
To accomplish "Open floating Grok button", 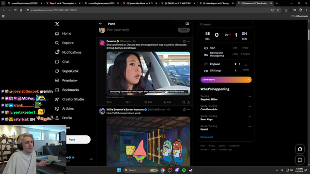I will pyautogui.click(x=300, y=149).
